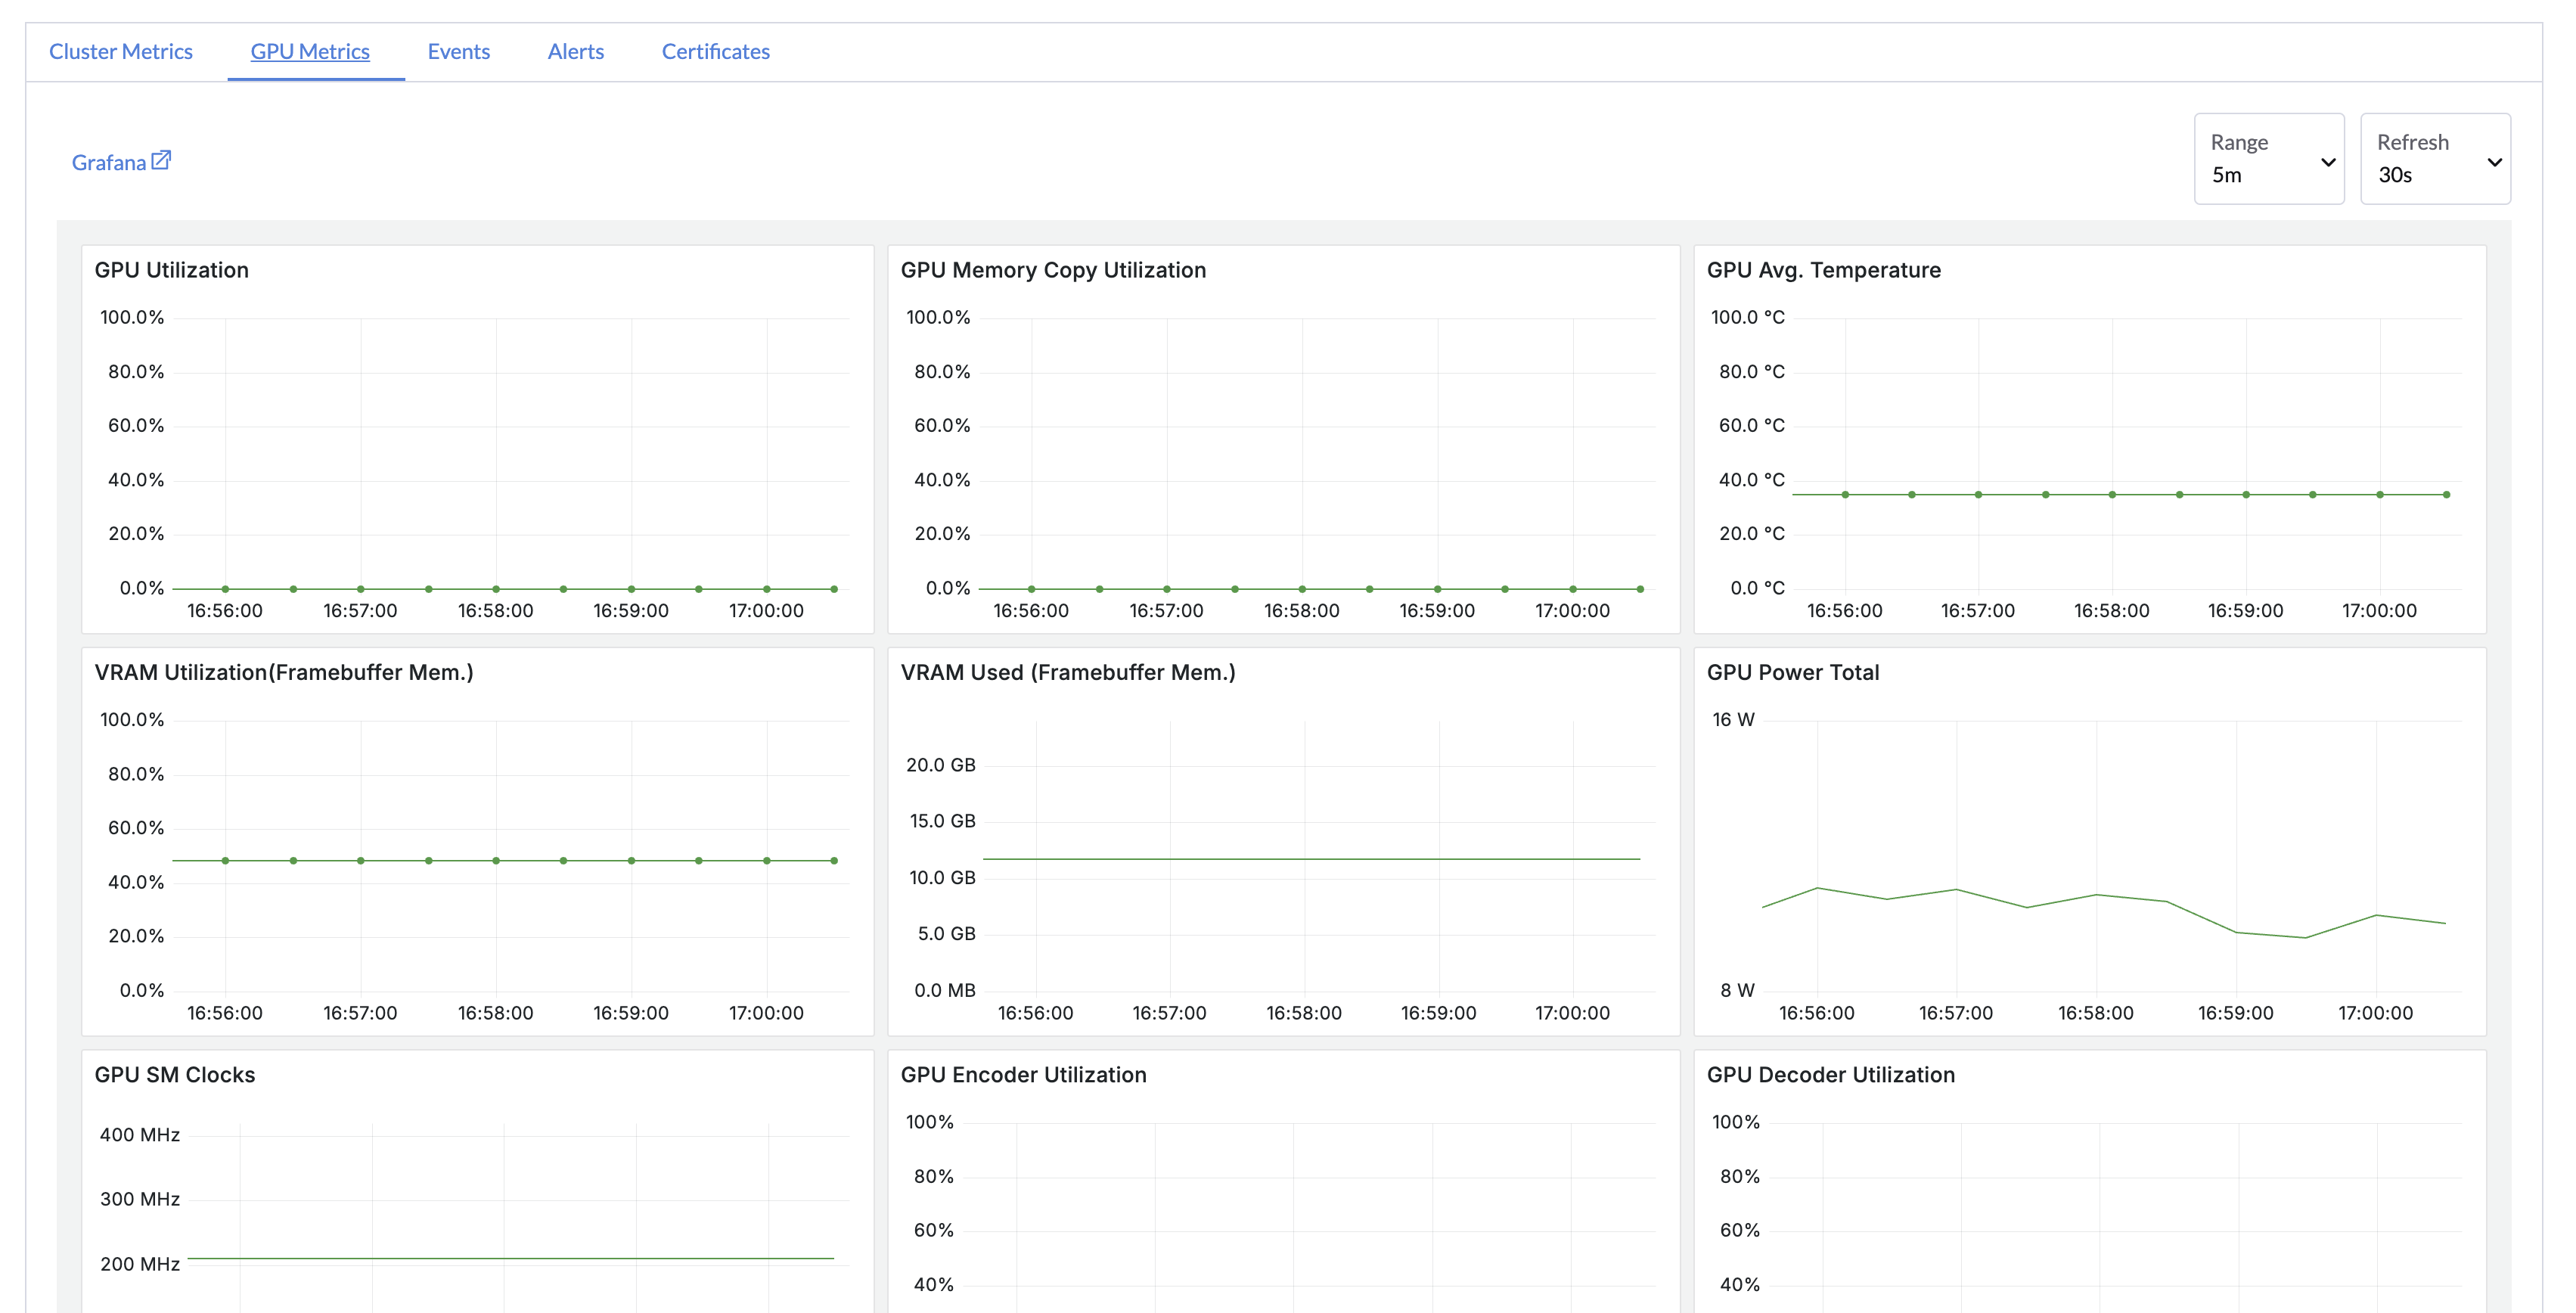This screenshot has height=1313, width=2576.
Task: Open the Cluster Metrics tab
Action: coord(121,51)
